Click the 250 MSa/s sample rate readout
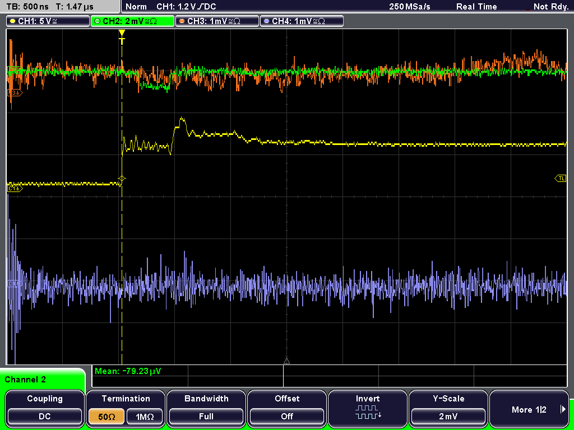The image size is (574, 430). coord(410,7)
